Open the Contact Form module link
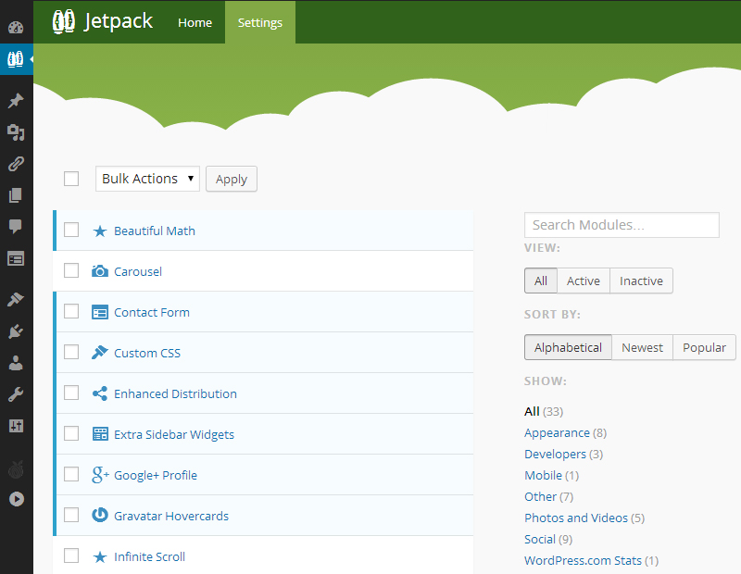This screenshot has height=574, width=741. coord(151,312)
